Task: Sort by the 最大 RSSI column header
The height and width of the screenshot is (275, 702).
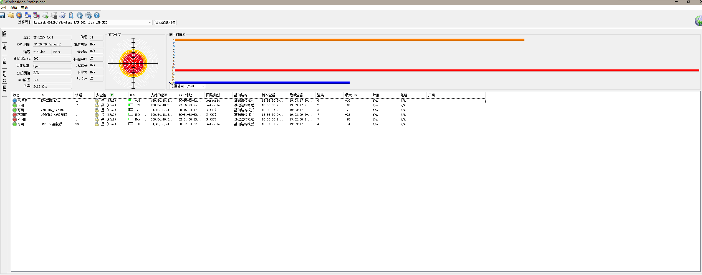Action: 357,95
